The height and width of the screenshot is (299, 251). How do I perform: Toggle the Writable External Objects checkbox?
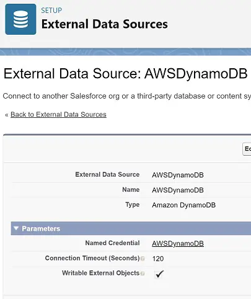click(159, 274)
